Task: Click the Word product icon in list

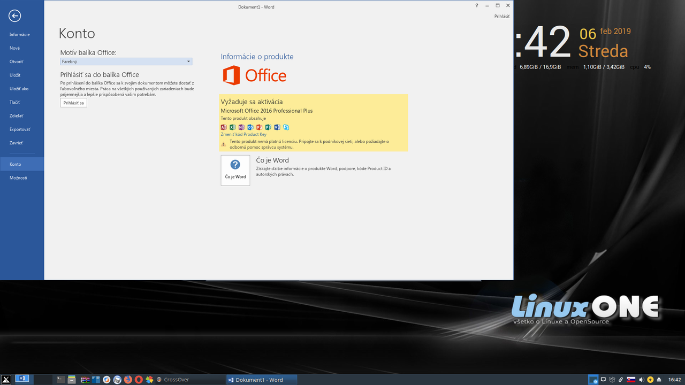Action: [277, 127]
